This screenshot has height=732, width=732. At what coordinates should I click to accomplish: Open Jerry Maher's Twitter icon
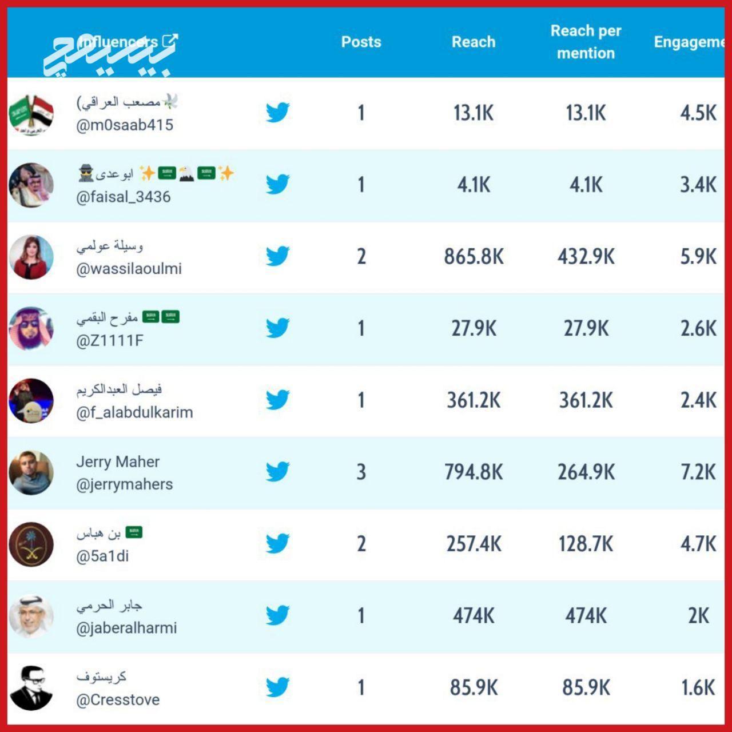pos(277,472)
